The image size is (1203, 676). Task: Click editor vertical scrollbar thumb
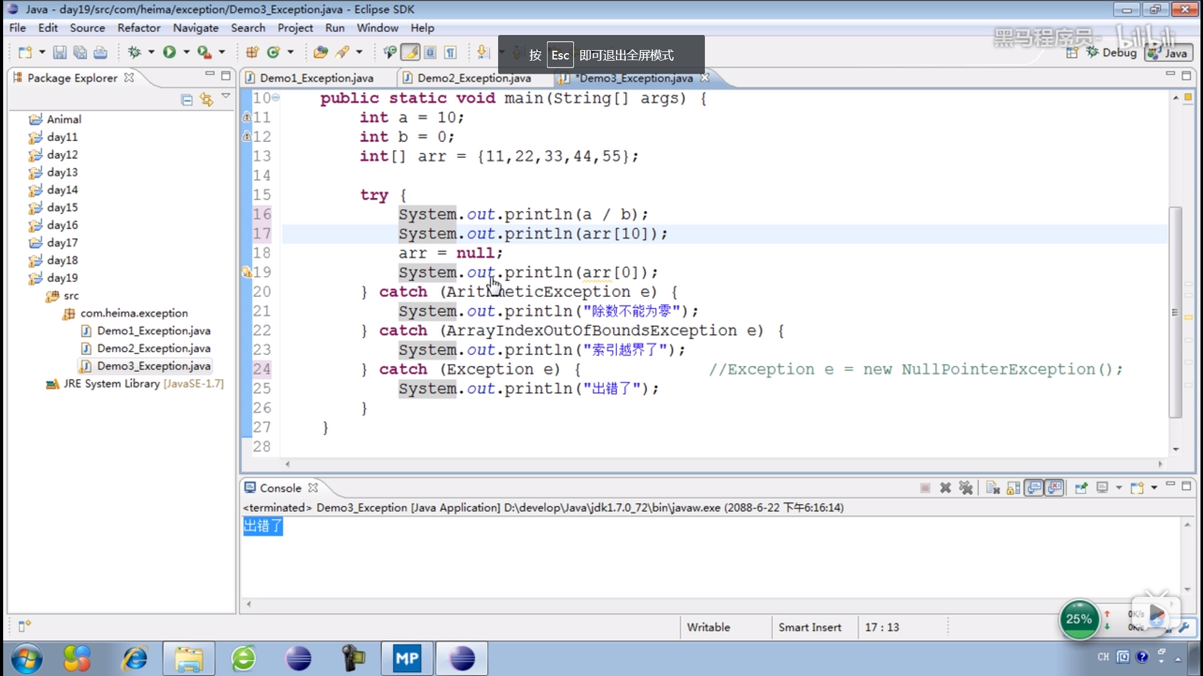point(1175,313)
